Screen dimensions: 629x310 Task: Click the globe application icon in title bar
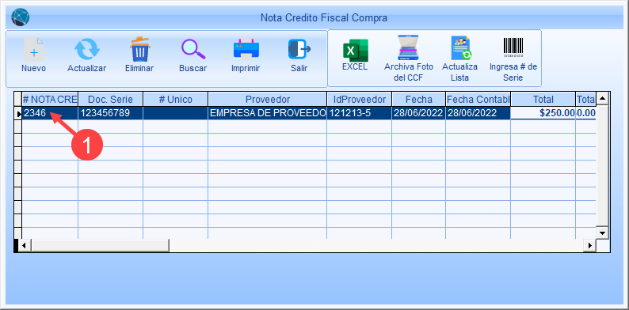[x=20, y=17]
